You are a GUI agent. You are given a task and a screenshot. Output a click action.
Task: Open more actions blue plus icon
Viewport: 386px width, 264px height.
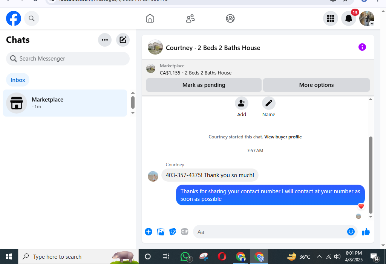(x=149, y=232)
